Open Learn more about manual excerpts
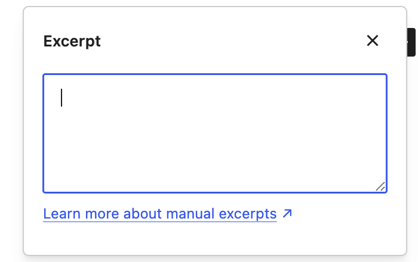 [160, 214]
